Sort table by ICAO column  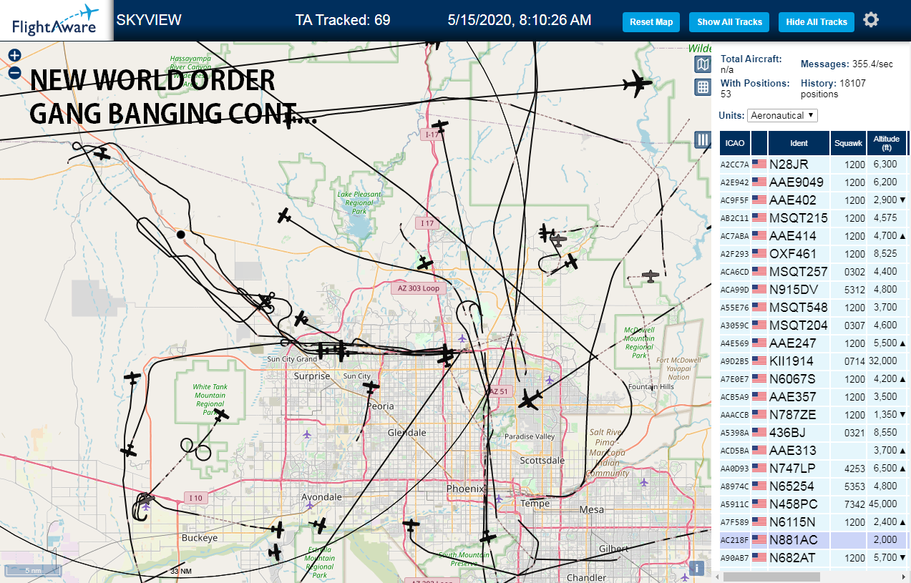click(734, 143)
